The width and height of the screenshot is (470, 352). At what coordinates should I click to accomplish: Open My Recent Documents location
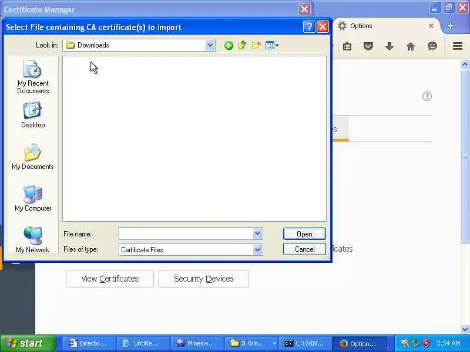coord(33,77)
